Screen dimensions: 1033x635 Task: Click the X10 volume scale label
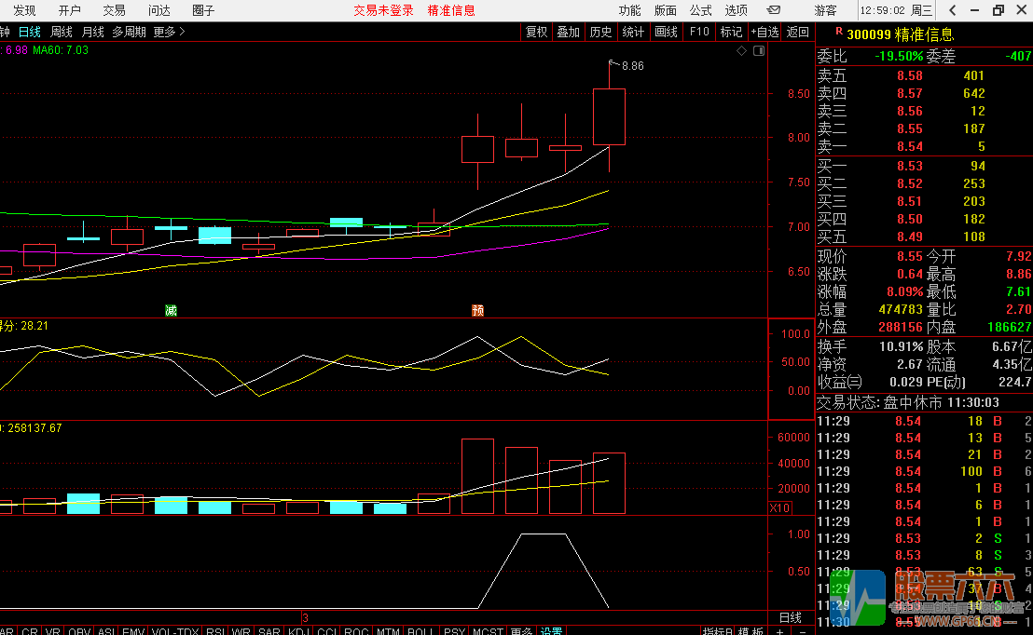pyautogui.click(x=779, y=507)
